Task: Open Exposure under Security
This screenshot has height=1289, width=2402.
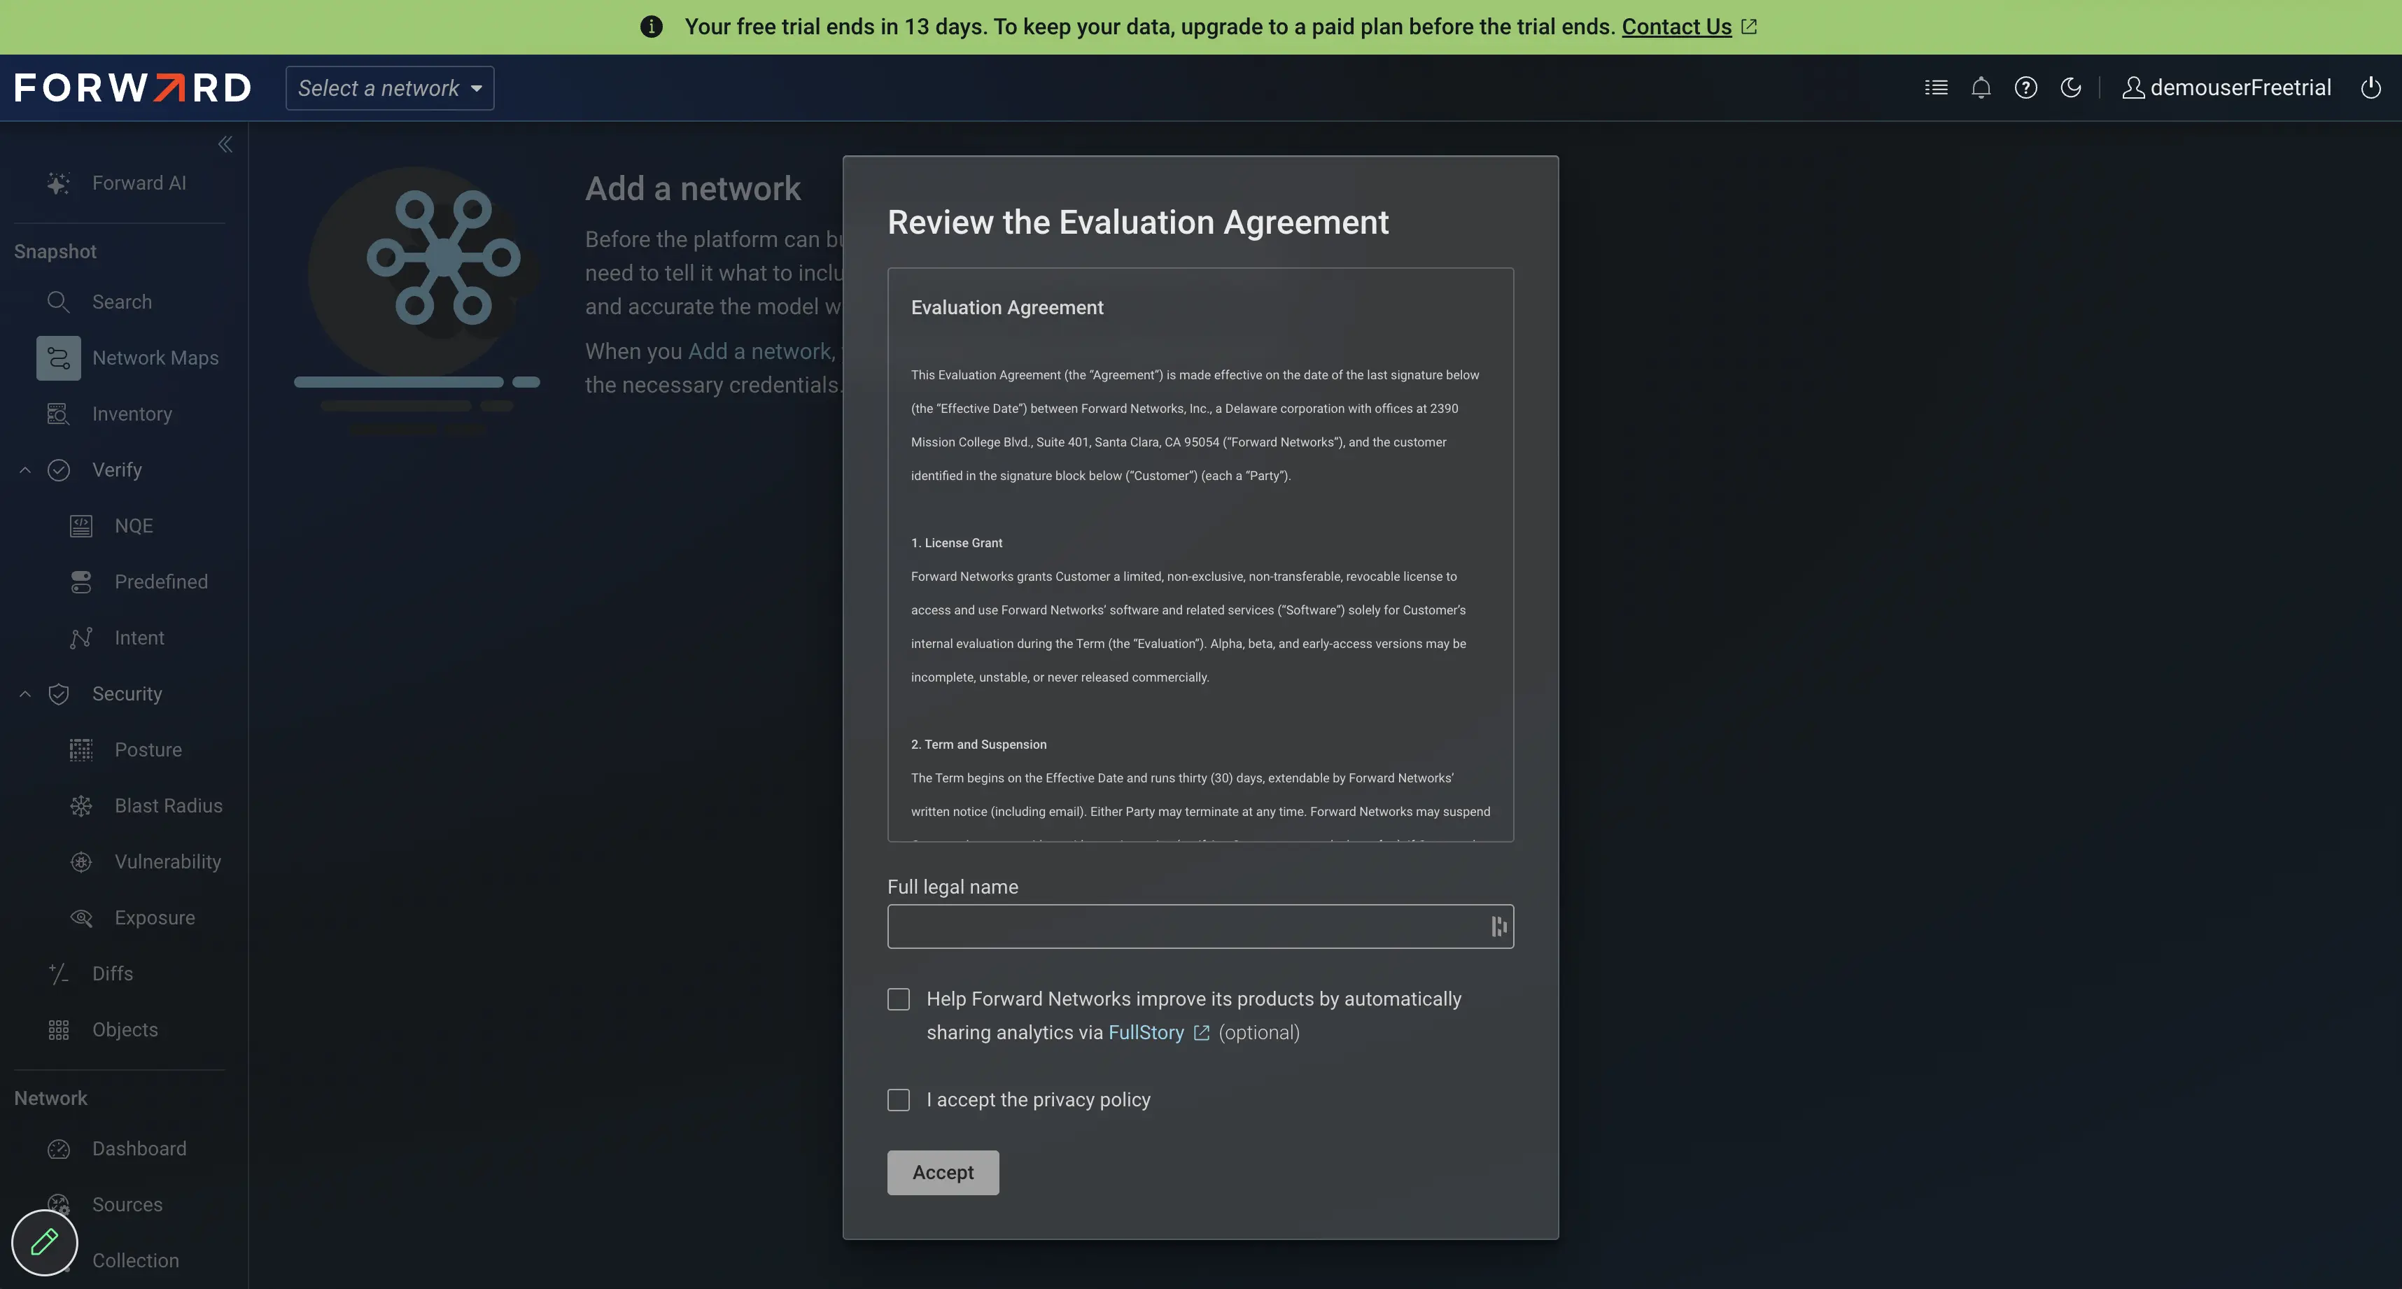Action: [x=155, y=917]
